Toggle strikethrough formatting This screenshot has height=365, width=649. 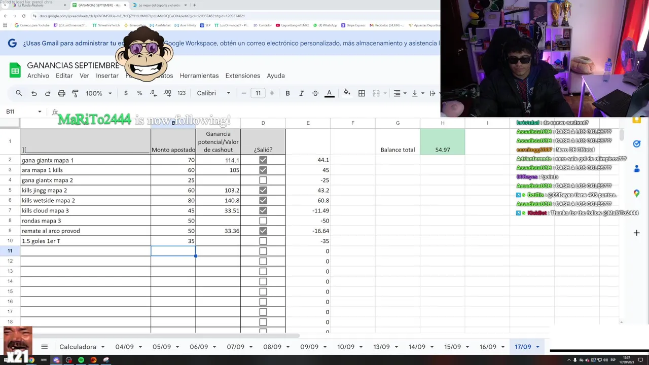coord(315,93)
